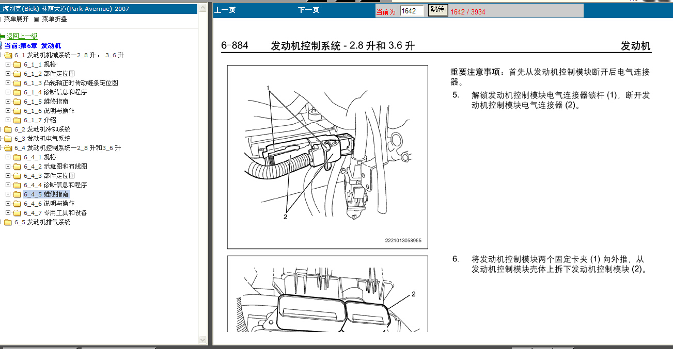Click folder icon of 6_1_5 维修指南

pos(17,102)
